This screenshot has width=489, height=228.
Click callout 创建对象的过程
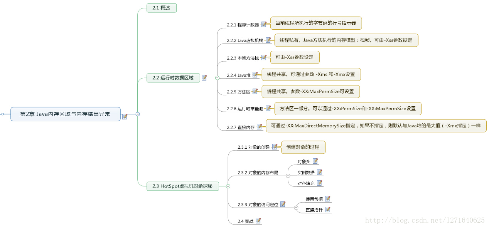(x=303, y=147)
